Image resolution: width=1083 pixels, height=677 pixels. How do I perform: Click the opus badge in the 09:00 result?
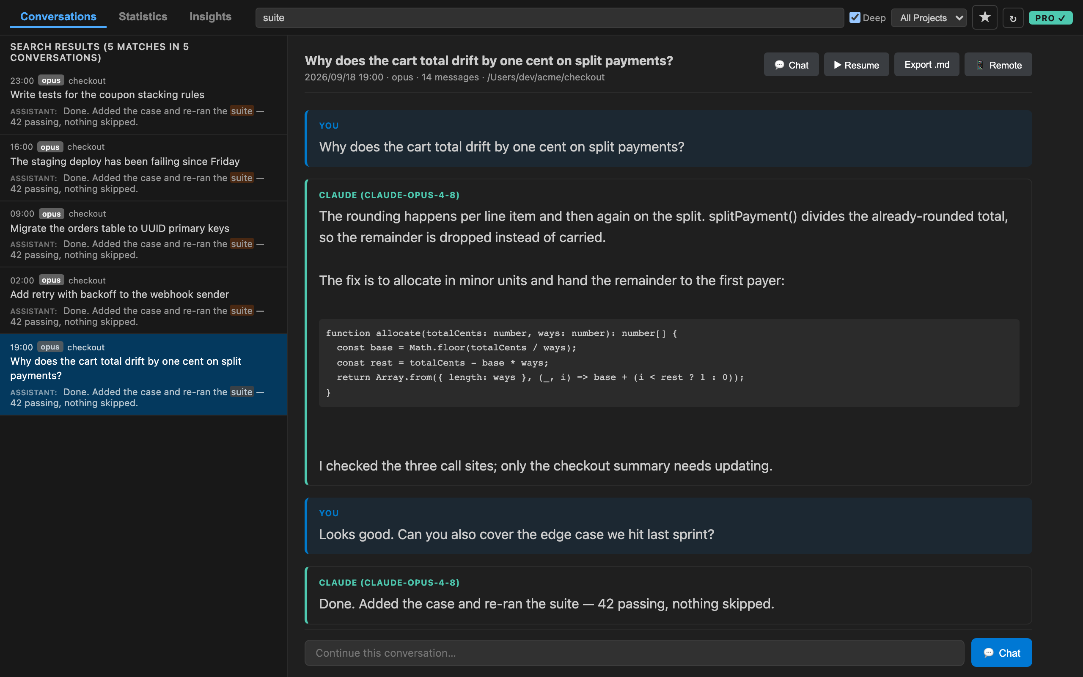pos(51,214)
